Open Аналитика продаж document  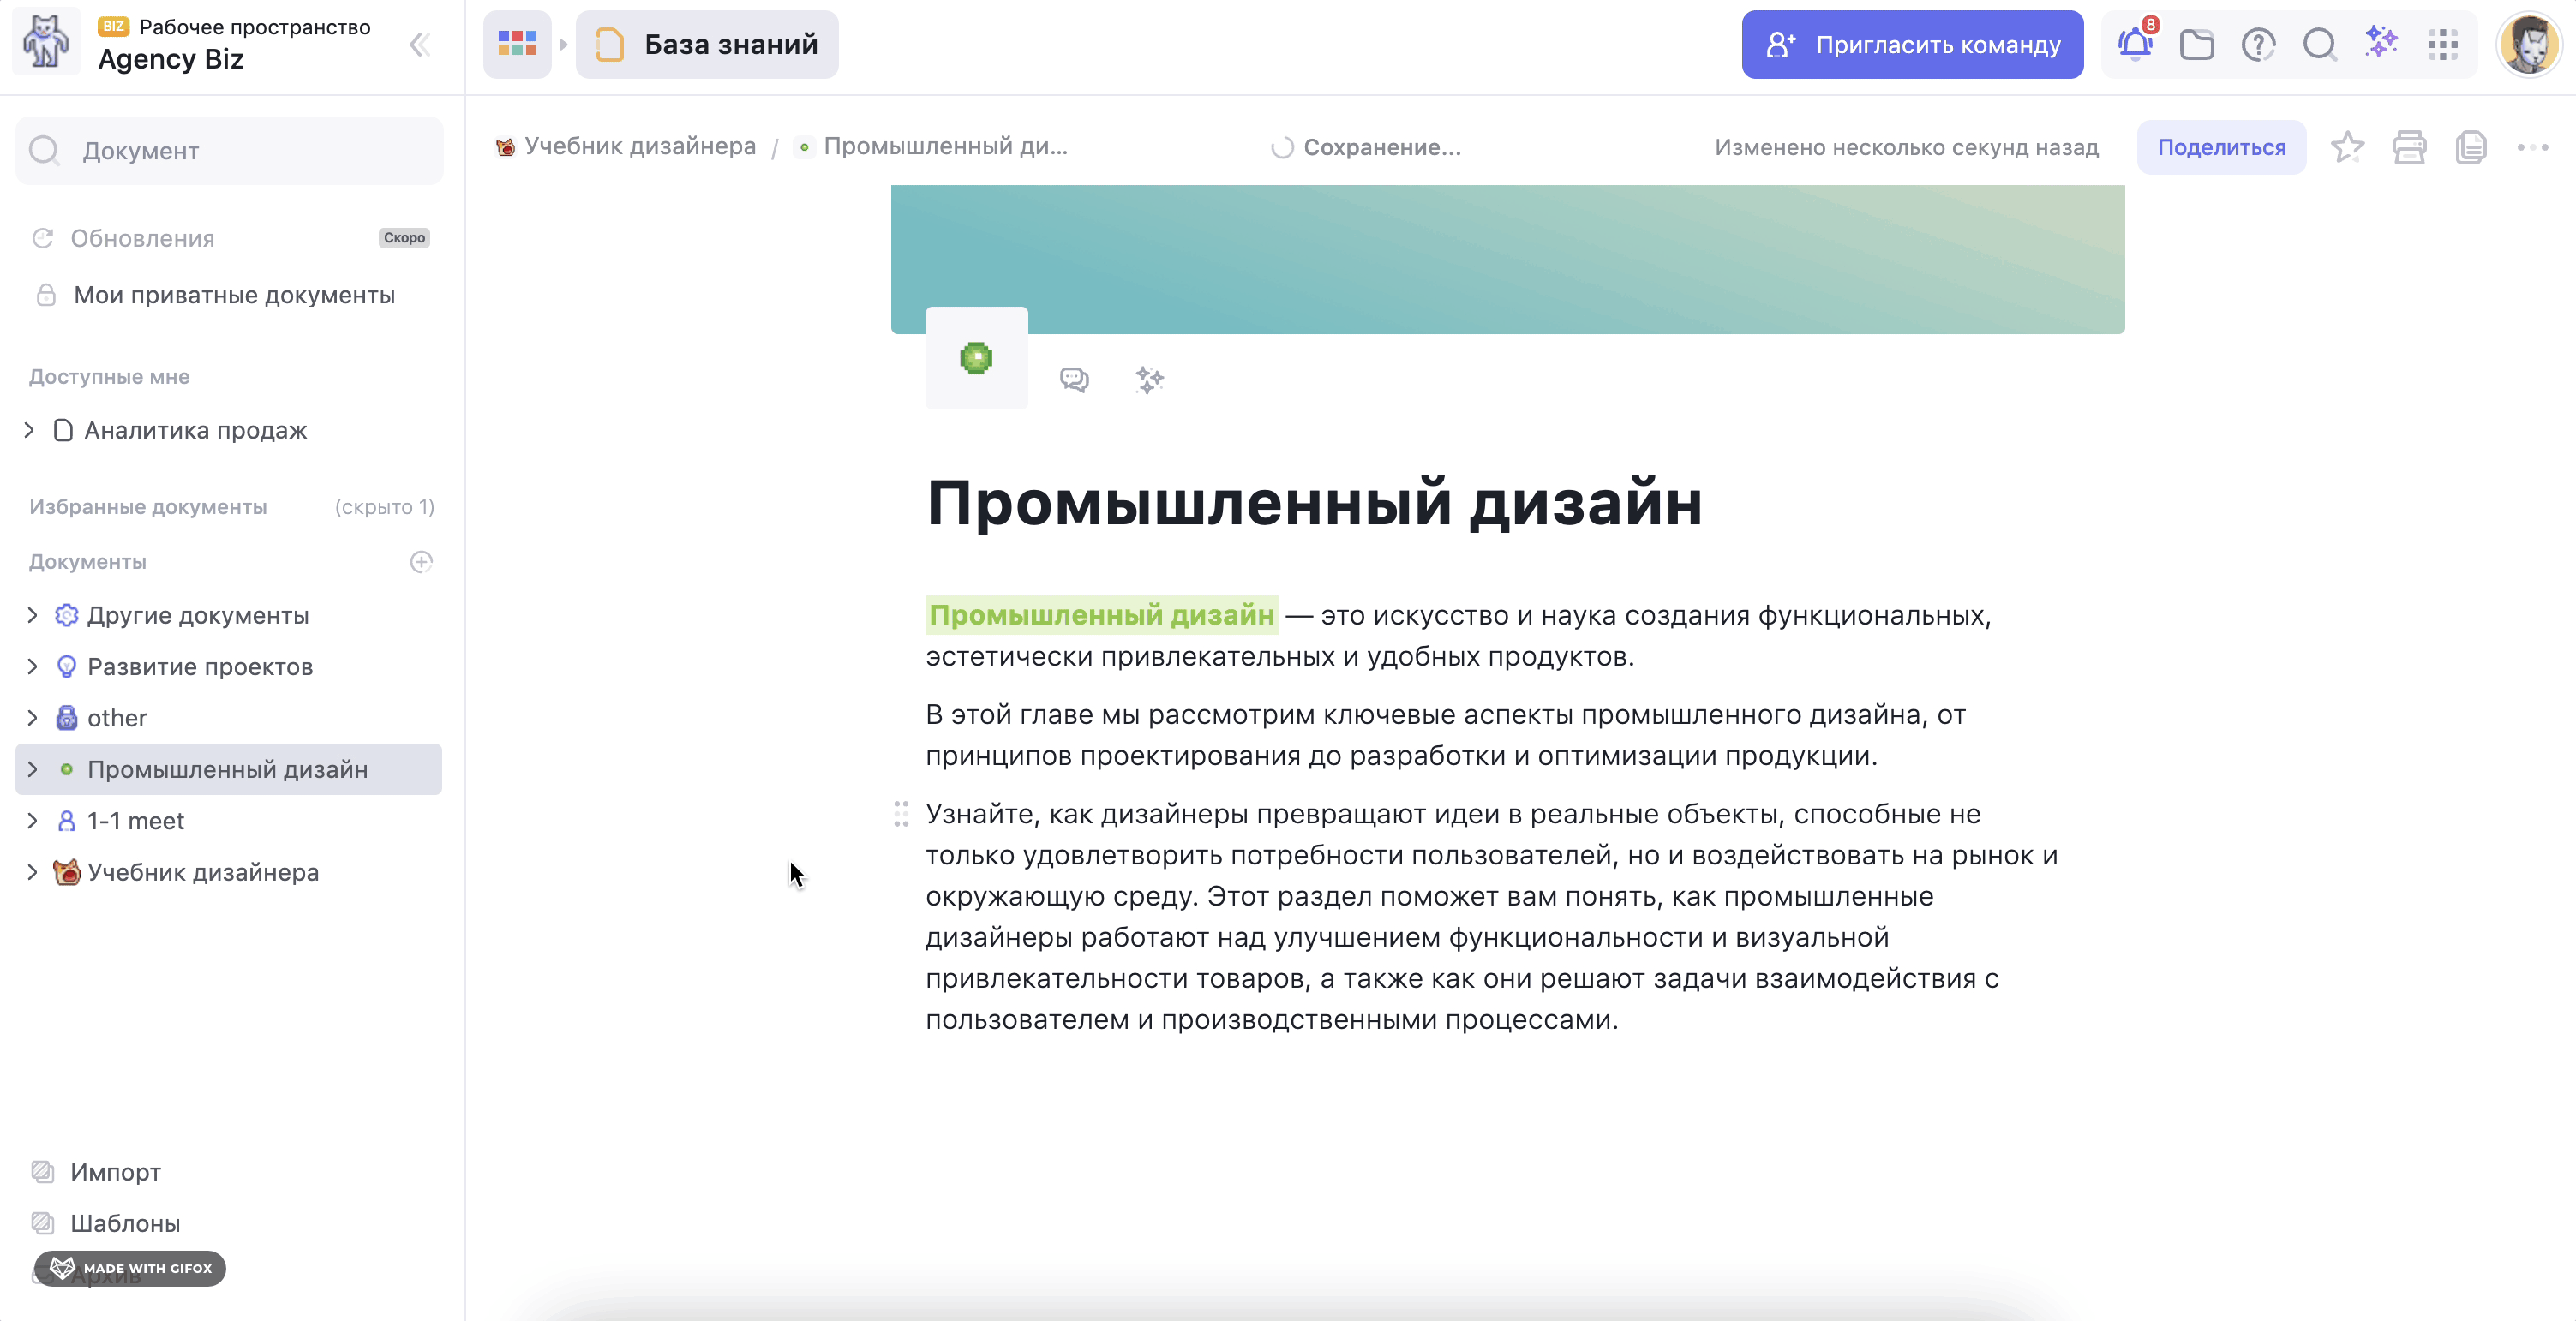point(196,430)
